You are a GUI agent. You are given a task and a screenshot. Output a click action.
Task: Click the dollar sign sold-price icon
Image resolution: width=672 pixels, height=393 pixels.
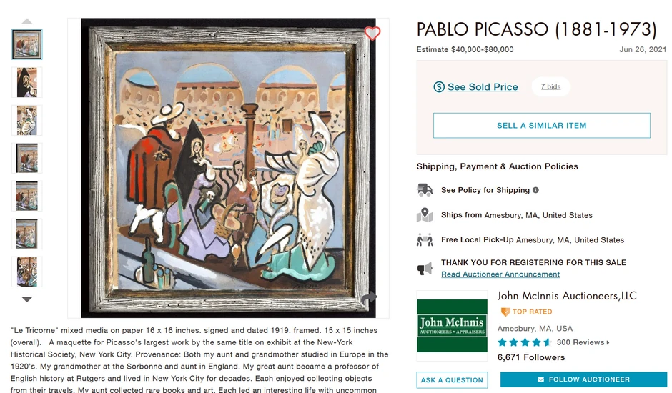coord(439,87)
